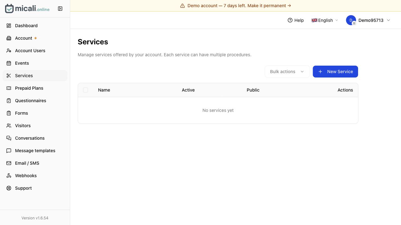This screenshot has height=225, width=401.
Task: Click the Public column header
Action: pos(253,90)
